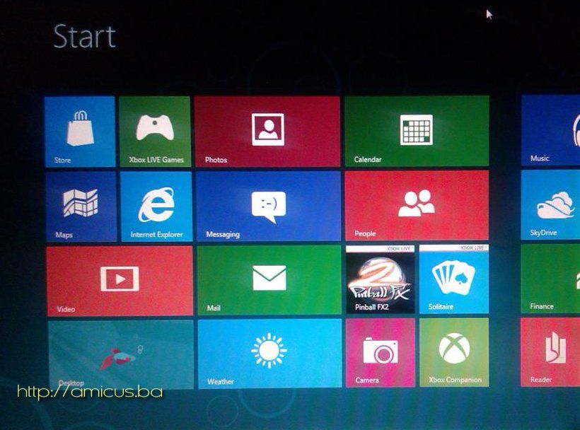Open the Reader tile

click(550, 352)
